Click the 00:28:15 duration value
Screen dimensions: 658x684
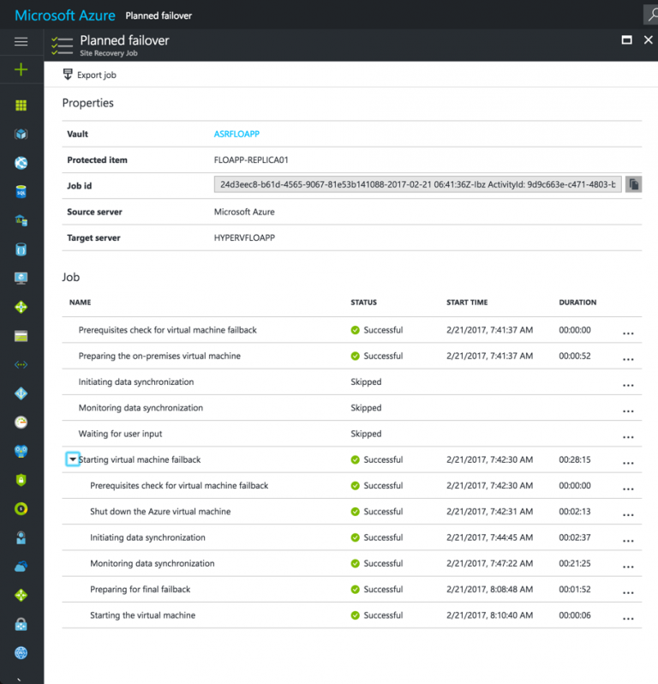click(x=575, y=459)
